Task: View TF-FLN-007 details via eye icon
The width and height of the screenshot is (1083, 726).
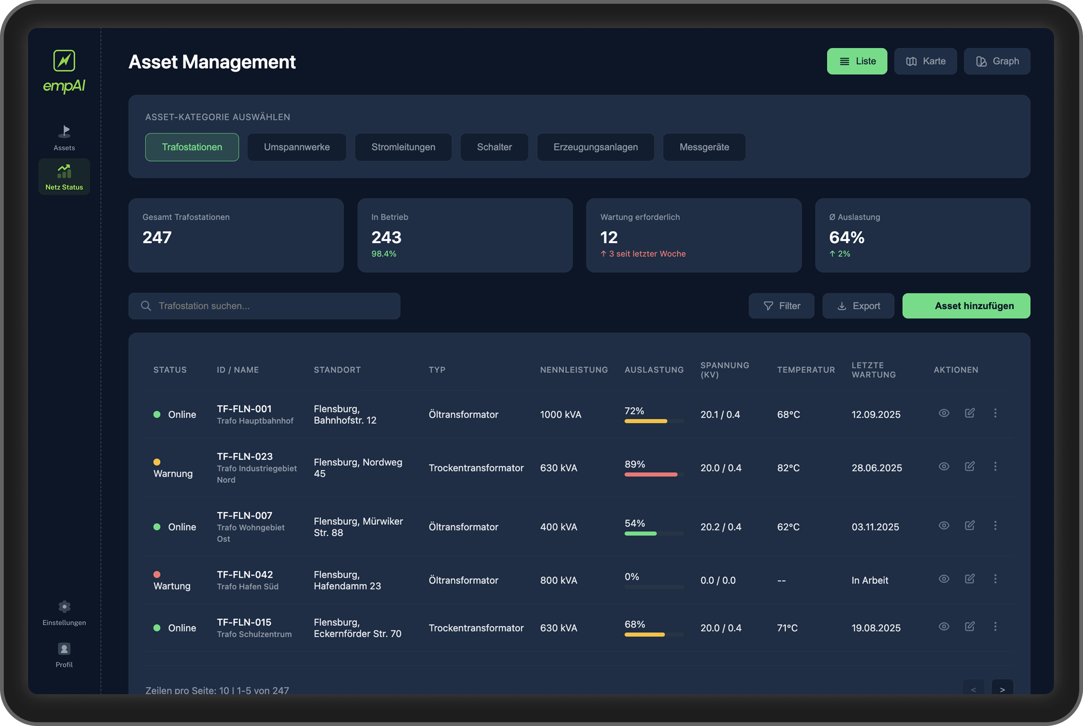Action: 944,525
